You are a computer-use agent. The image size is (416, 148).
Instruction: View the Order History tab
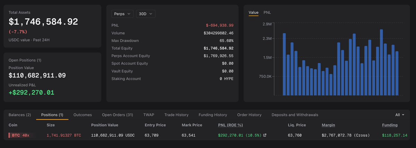coord(249,115)
